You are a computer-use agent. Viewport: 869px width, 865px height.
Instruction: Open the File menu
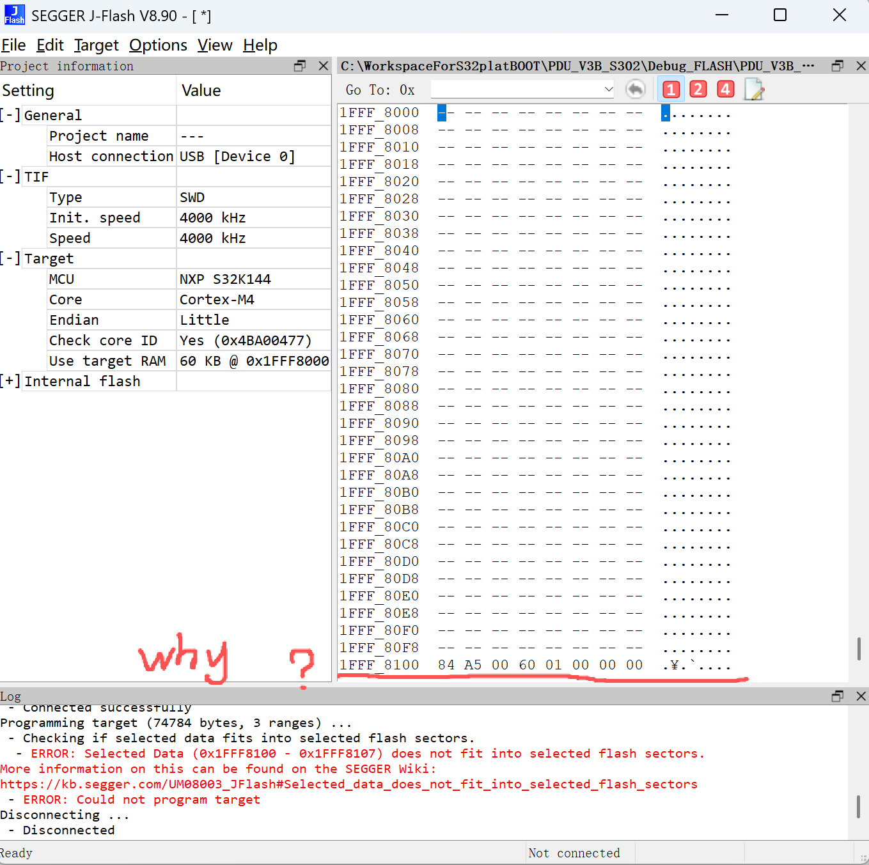(x=13, y=45)
